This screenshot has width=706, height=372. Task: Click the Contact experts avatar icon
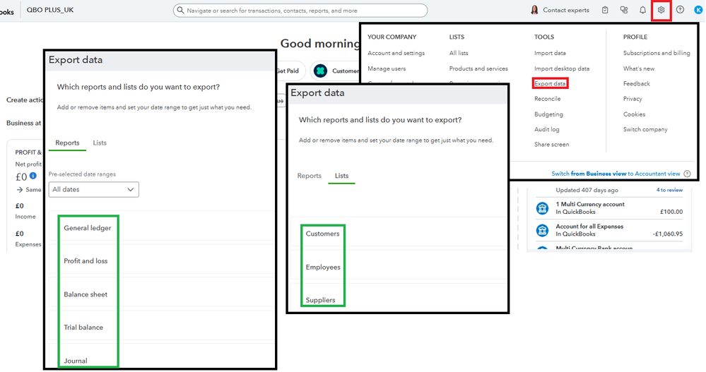pyautogui.click(x=534, y=10)
